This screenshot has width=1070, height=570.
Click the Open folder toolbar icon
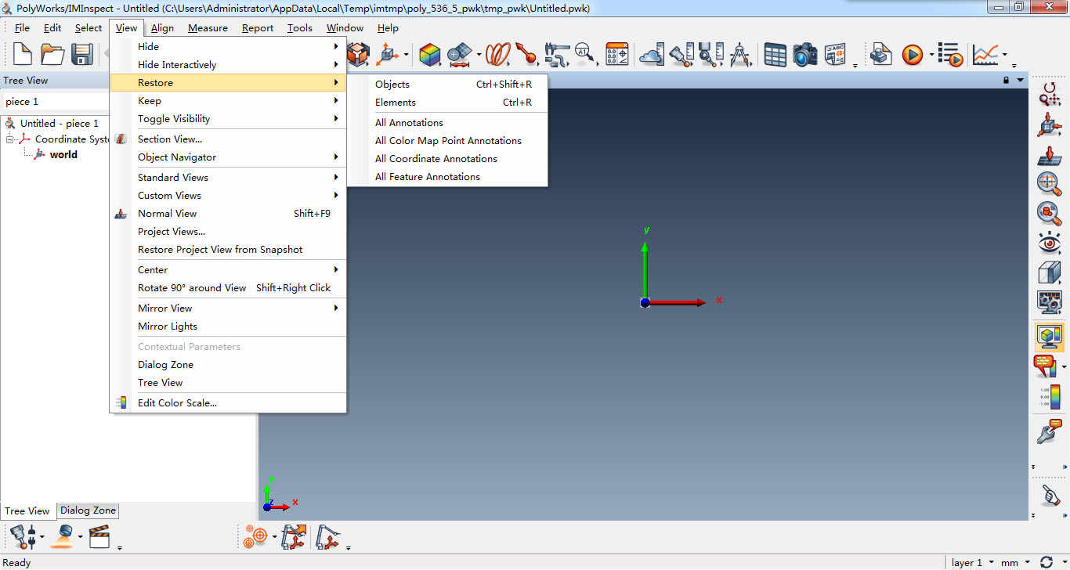pos(52,54)
